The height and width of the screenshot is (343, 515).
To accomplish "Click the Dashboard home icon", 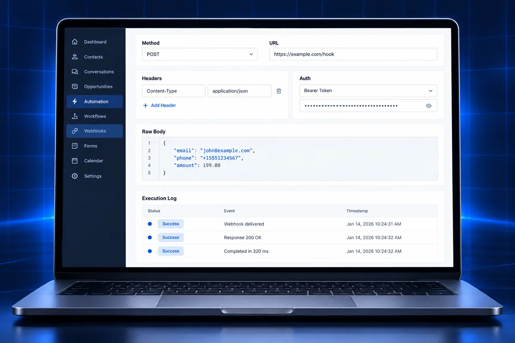I will [75, 42].
